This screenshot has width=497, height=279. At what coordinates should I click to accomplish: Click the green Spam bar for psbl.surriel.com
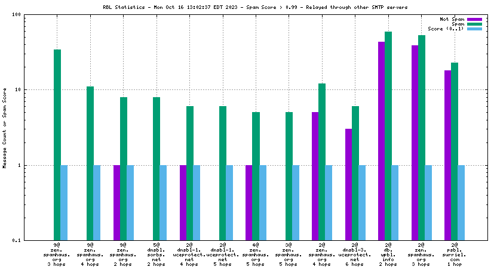click(455, 151)
